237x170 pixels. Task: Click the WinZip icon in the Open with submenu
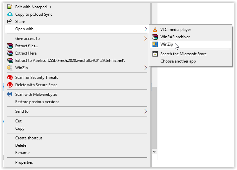155,44
